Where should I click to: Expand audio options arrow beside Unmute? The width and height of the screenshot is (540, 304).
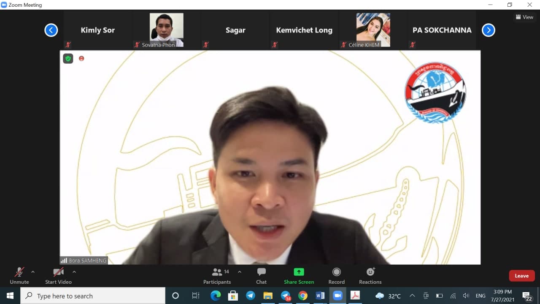click(33, 272)
